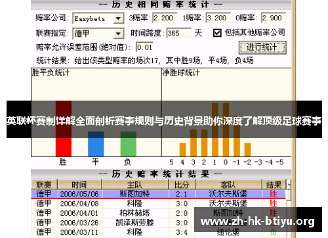Viewport: 328px width, 238px height.
Task: Select the 2006/05/06 斯图加特 row
Action: 158,194
